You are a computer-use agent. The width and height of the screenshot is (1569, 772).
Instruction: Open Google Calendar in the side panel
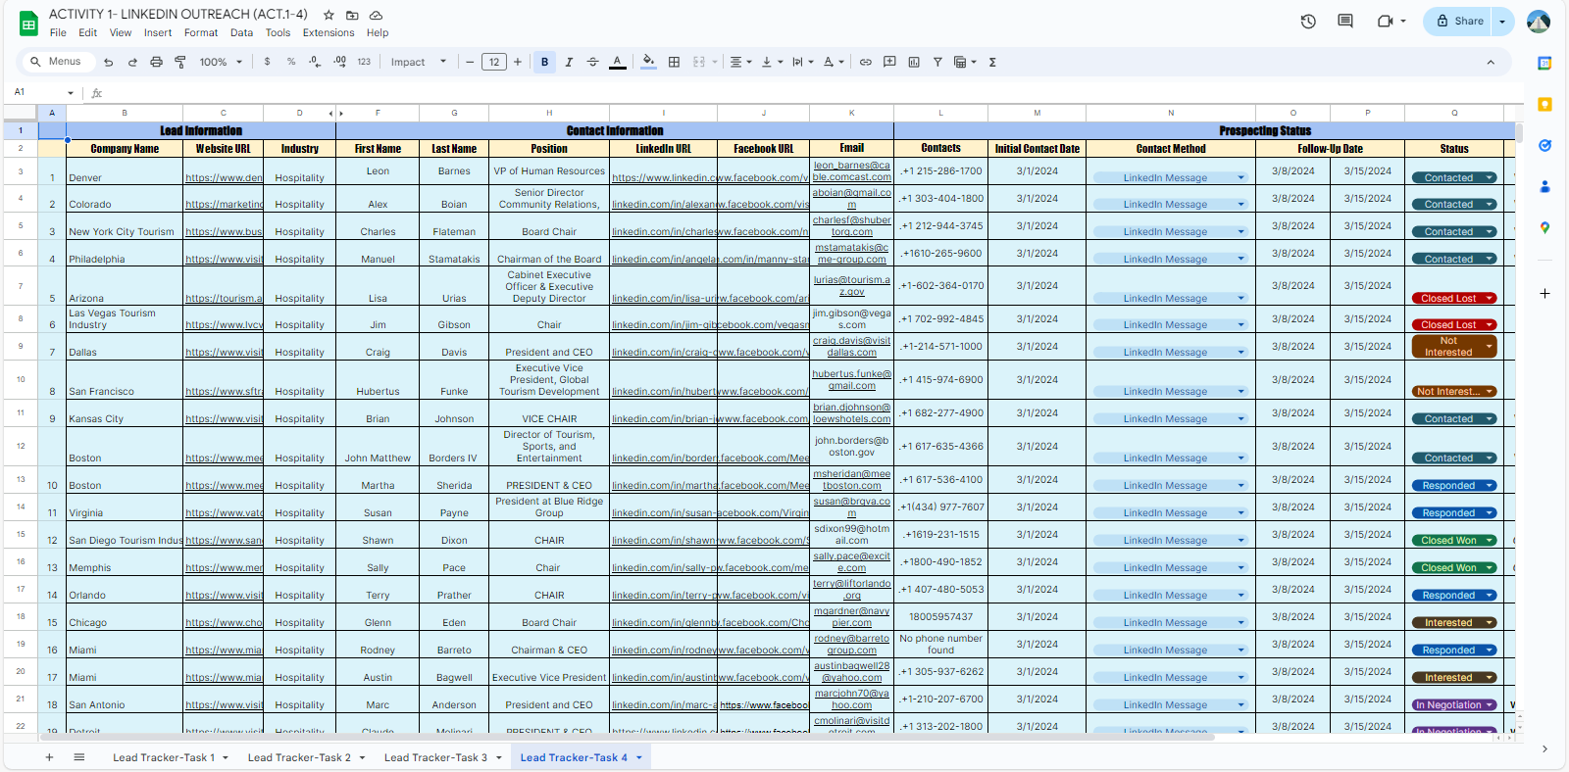(1544, 64)
